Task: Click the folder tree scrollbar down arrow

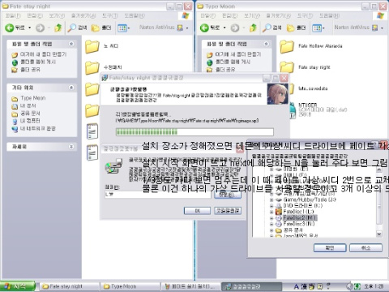Action: (379, 234)
